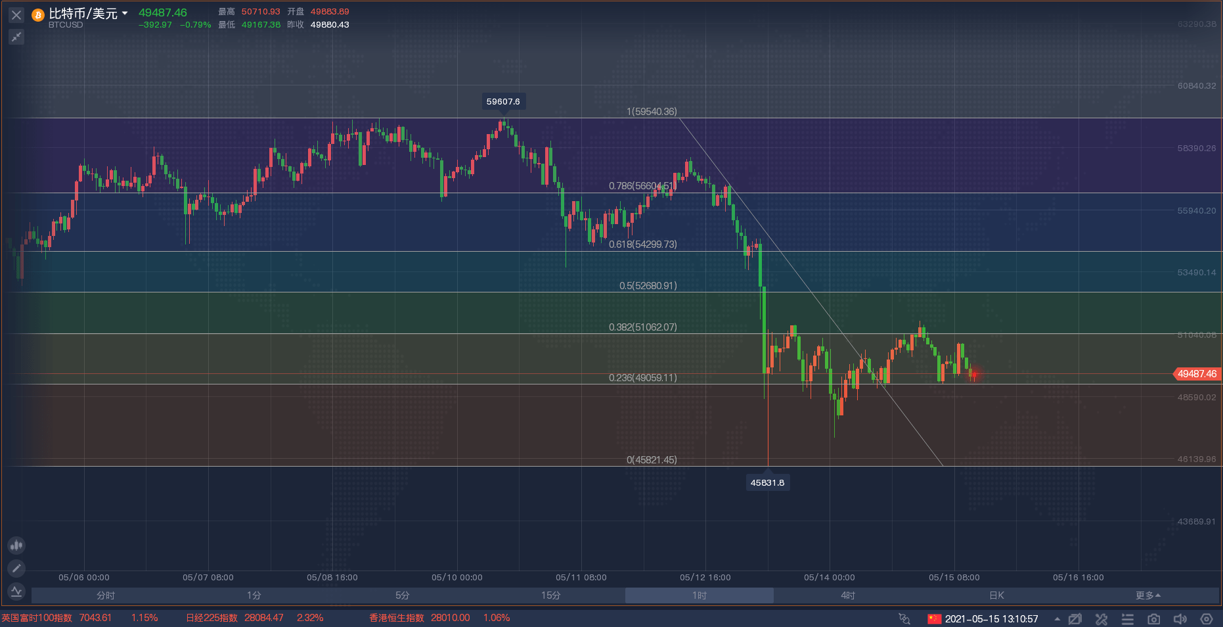The width and height of the screenshot is (1223, 627).
Task: Select the 1时 timeframe tab
Action: pyautogui.click(x=700, y=595)
